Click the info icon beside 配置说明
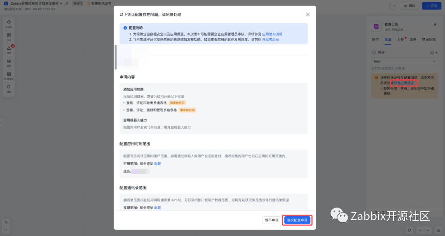This screenshot has width=445, height=236. point(125,28)
